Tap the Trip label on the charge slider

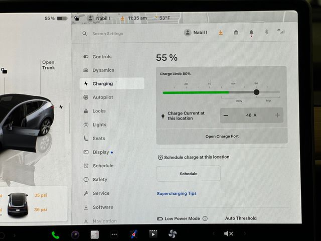(268, 100)
